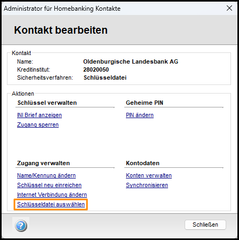Image resolution: width=239 pixels, height=240 pixels.
Task: Start Synchronisieren link
Action: tap(147, 185)
